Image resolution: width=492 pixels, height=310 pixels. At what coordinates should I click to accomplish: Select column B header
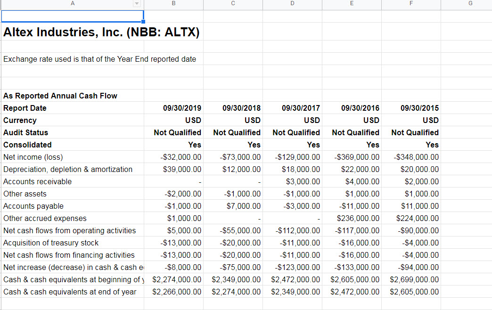point(173,4)
